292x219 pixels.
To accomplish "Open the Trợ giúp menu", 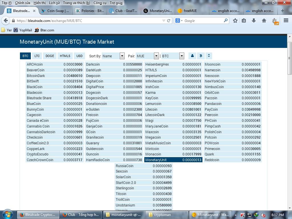I will (x=116, y=3).
